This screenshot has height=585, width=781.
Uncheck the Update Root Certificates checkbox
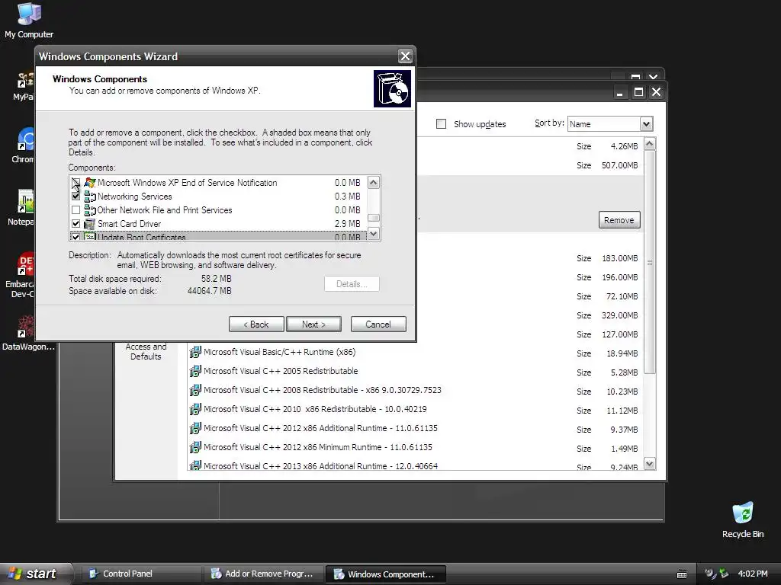coord(76,238)
